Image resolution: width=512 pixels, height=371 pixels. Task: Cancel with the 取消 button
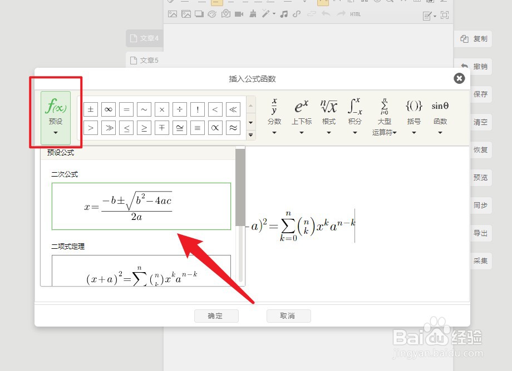click(289, 315)
